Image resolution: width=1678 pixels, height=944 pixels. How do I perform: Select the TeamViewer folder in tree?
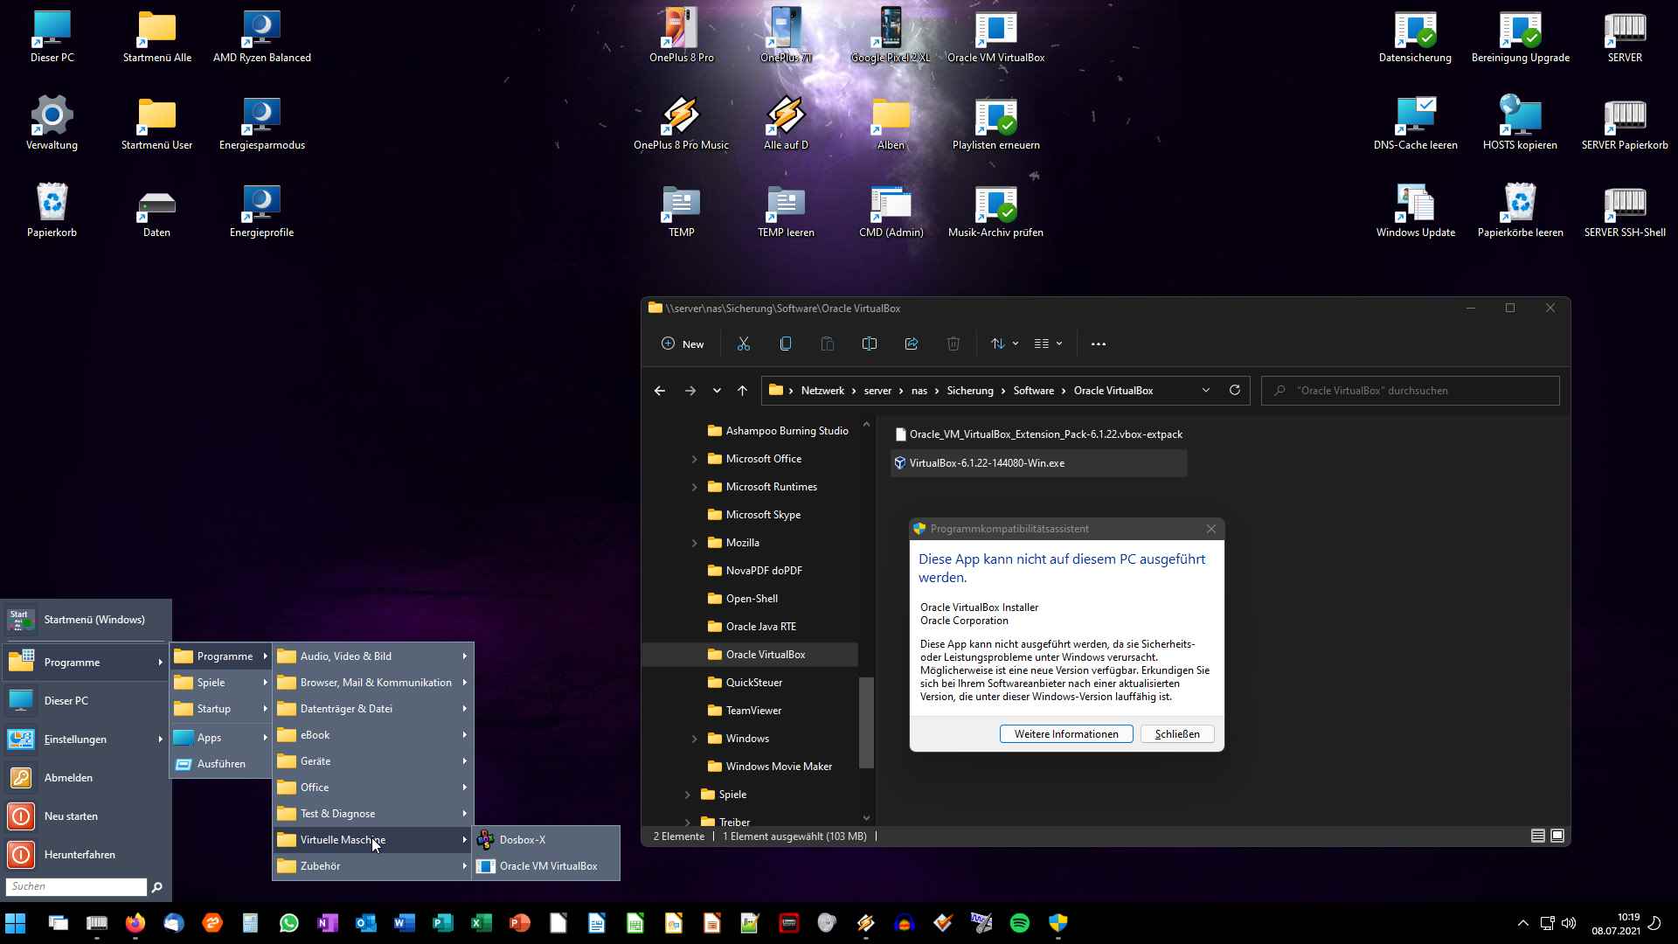click(753, 711)
